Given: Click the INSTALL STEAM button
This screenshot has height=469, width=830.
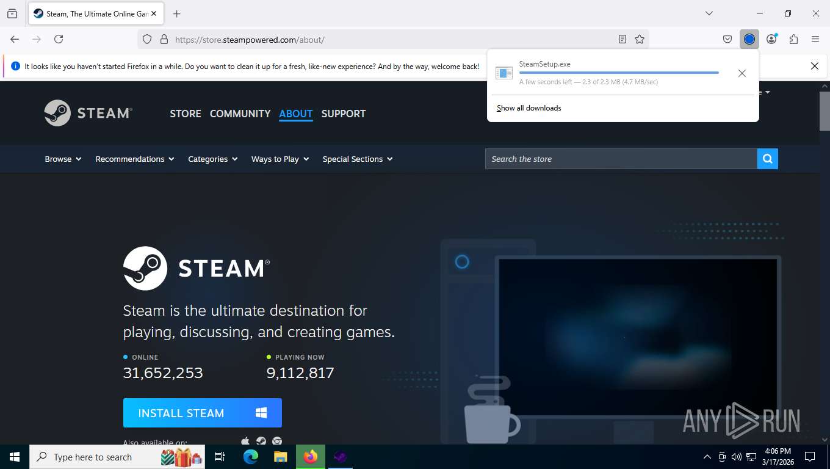Looking at the screenshot, I should point(203,413).
